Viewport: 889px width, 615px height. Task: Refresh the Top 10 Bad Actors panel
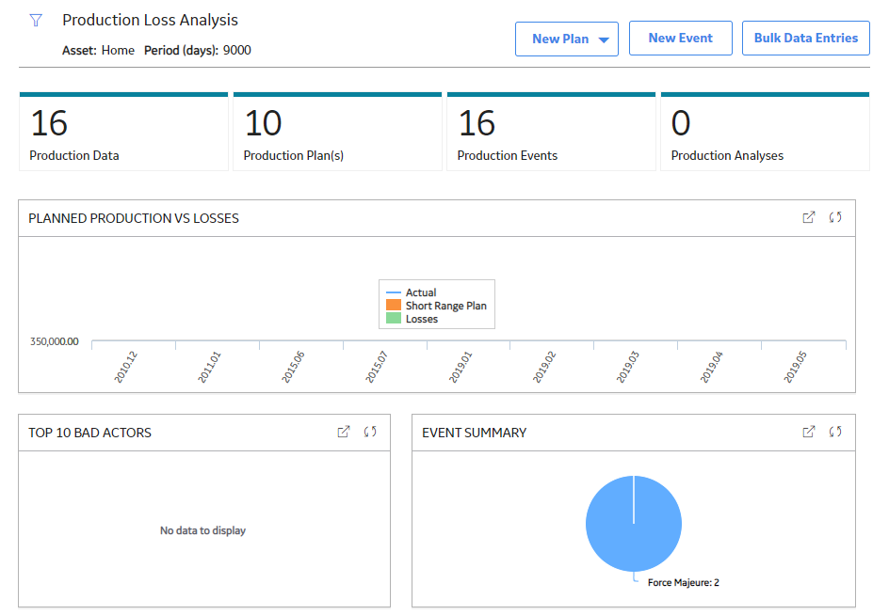tap(370, 432)
